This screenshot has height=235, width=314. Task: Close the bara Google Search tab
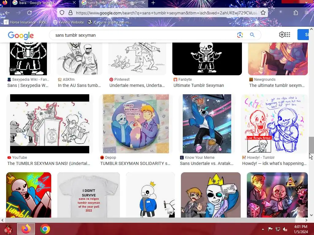click(74, 2)
